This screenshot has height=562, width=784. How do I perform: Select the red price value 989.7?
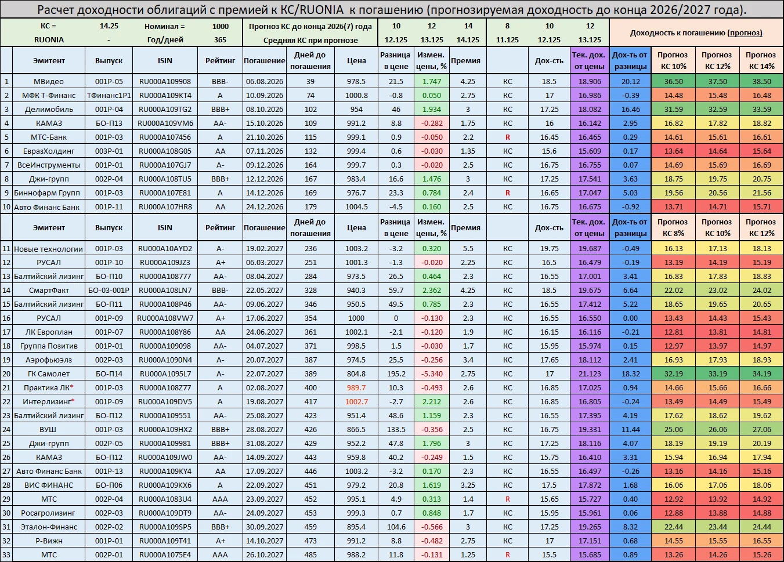point(356,388)
